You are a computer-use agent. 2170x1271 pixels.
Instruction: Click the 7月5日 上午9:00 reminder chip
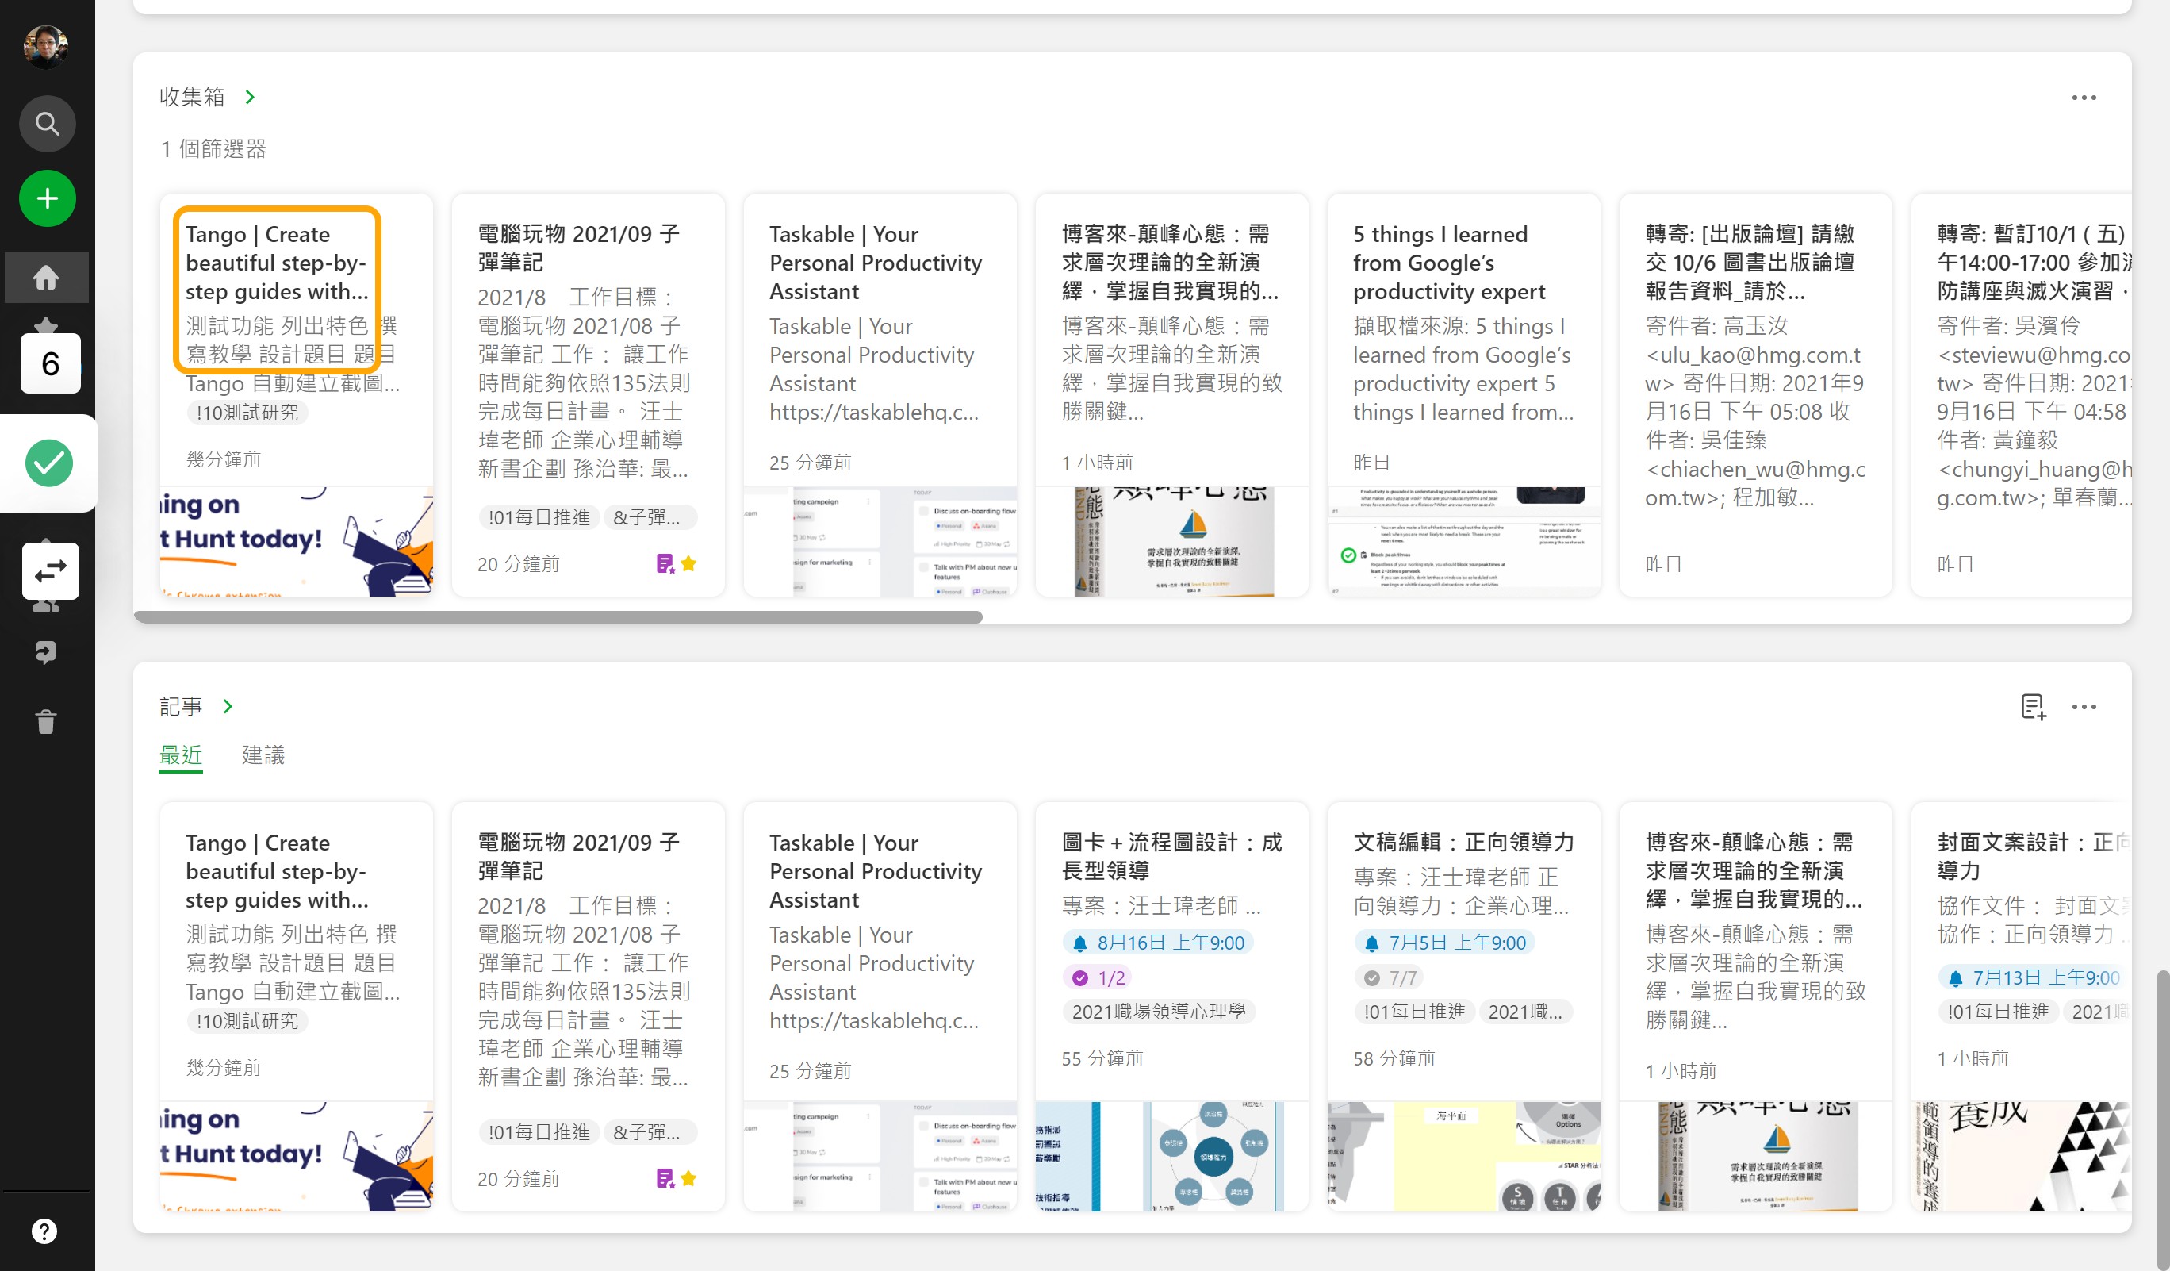pyautogui.click(x=1445, y=943)
